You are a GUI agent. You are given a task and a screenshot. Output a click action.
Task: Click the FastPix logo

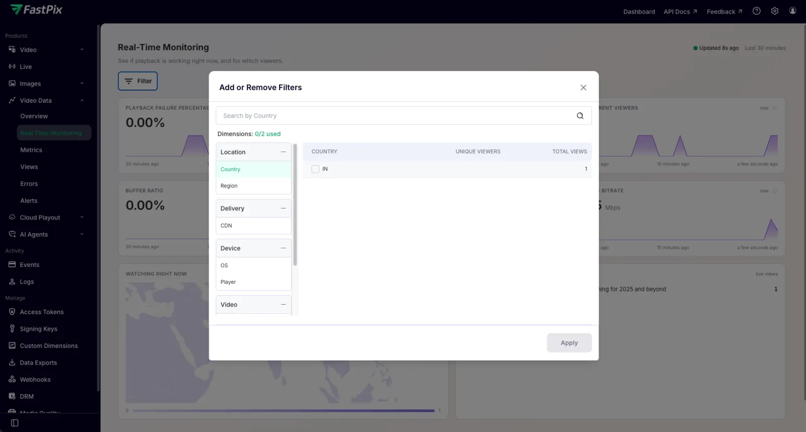(36, 10)
